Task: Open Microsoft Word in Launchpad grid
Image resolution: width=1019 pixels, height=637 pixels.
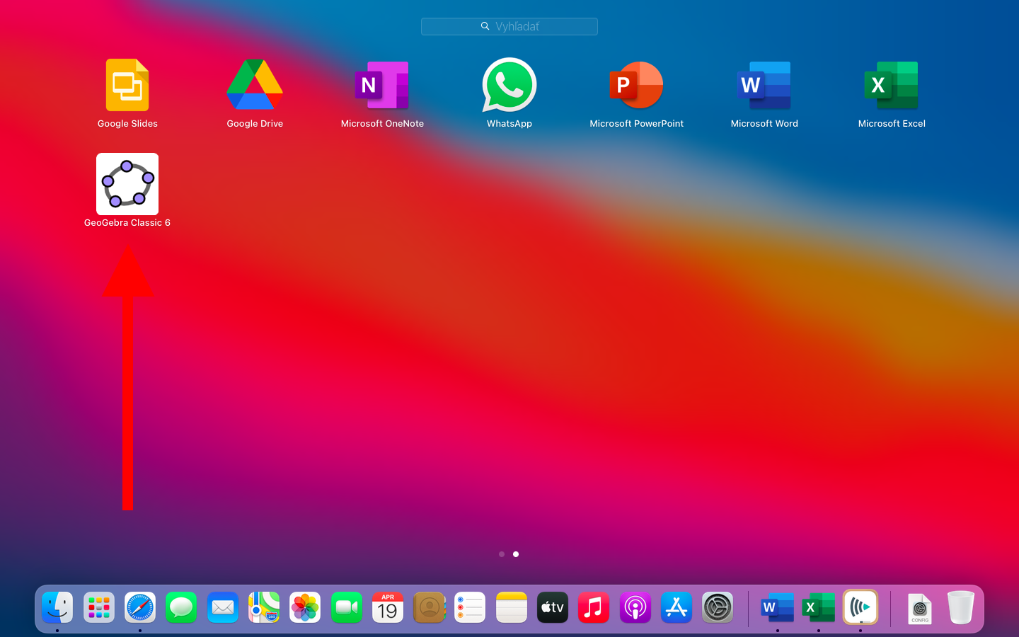Action: (x=764, y=86)
